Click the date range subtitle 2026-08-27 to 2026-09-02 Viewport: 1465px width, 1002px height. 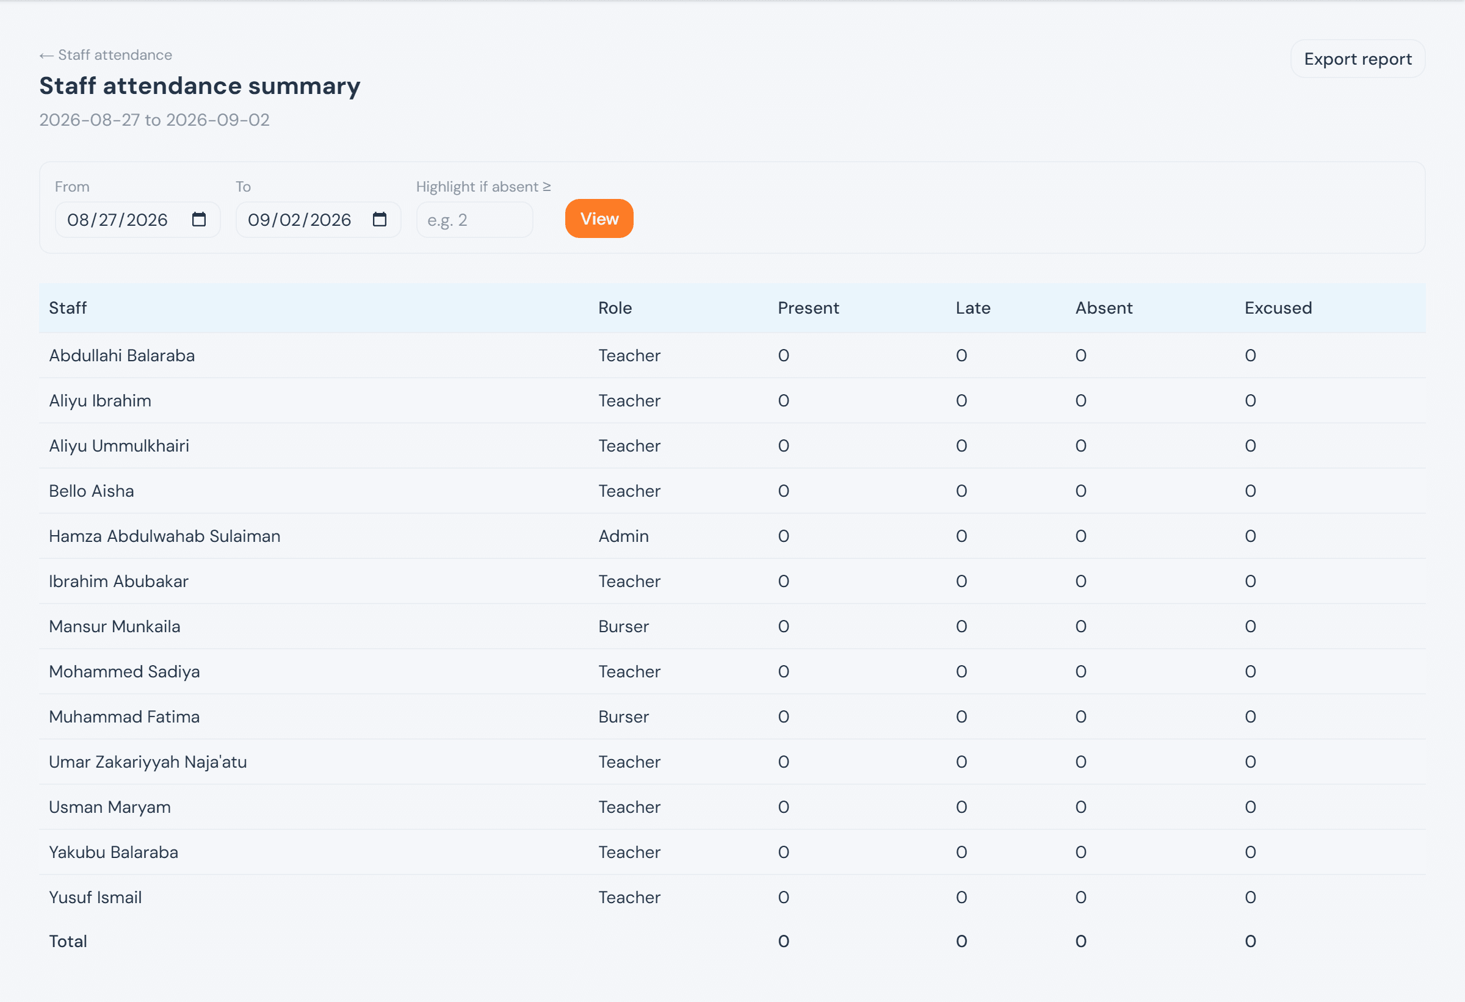click(154, 120)
